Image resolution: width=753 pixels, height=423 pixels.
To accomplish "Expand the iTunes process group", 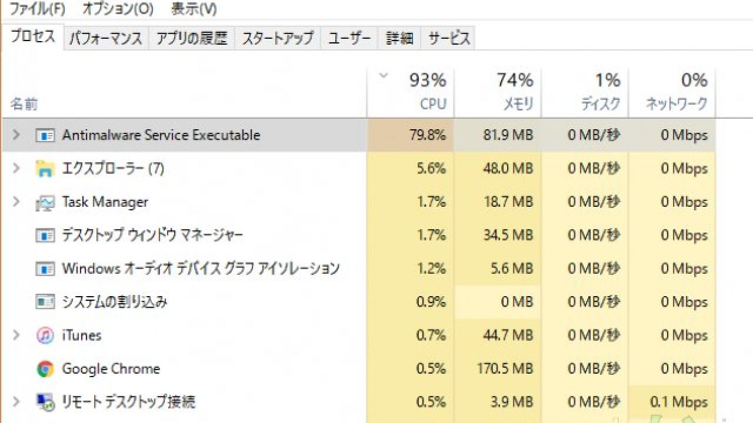I will [x=16, y=335].
